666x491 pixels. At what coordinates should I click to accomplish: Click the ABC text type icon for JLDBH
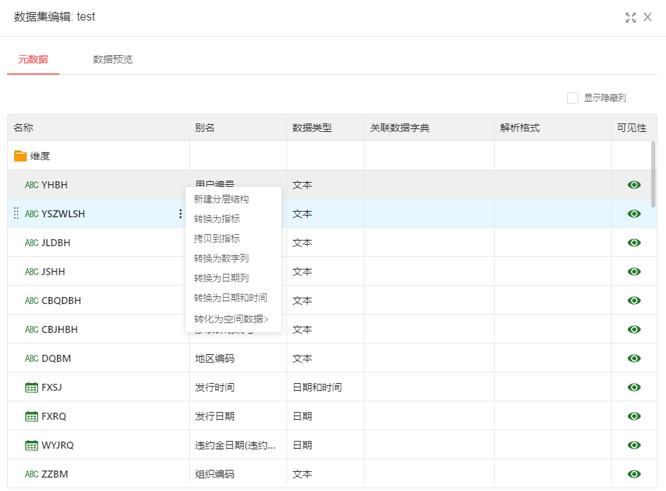32,243
